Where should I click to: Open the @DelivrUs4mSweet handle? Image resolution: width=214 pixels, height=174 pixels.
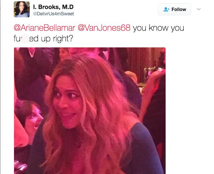tap(53, 14)
